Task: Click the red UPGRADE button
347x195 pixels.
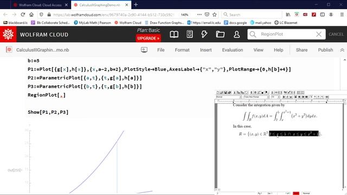Action: coord(148,38)
